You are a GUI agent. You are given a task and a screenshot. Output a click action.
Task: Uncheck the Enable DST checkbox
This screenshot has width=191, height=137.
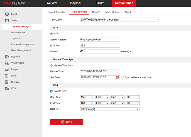51,91
